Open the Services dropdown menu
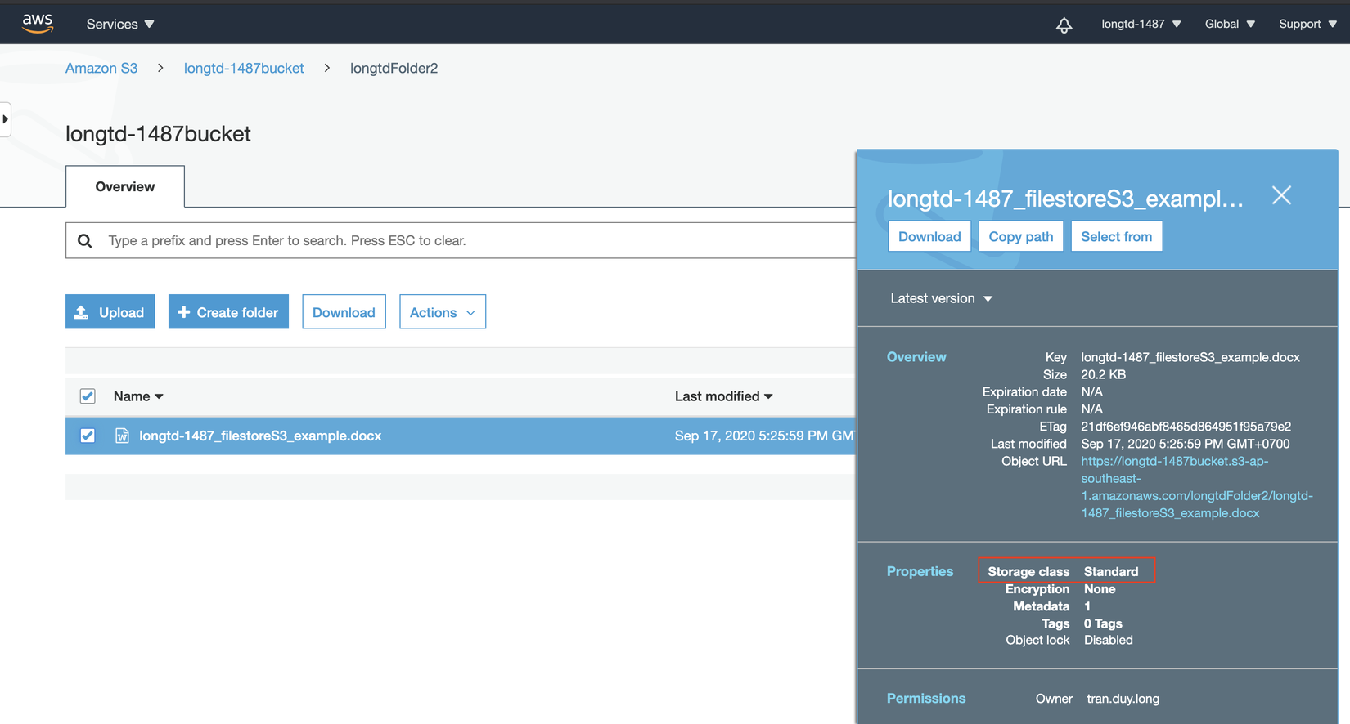This screenshot has height=724, width=1350. [x=120, y=24]
